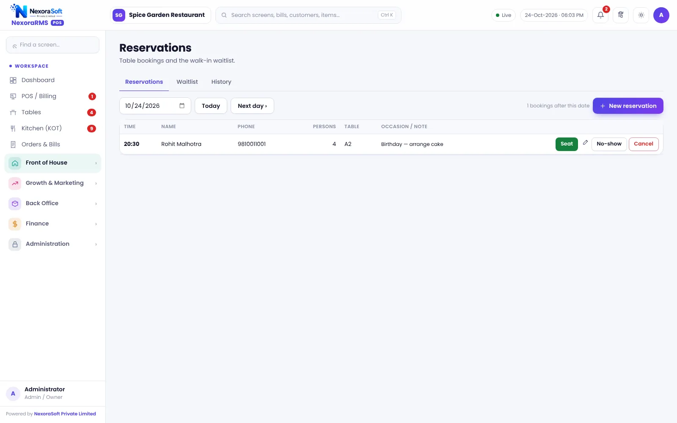677x423 pixels.
Task: Expand Finance section chevron
Action: [x=96, y=224]
